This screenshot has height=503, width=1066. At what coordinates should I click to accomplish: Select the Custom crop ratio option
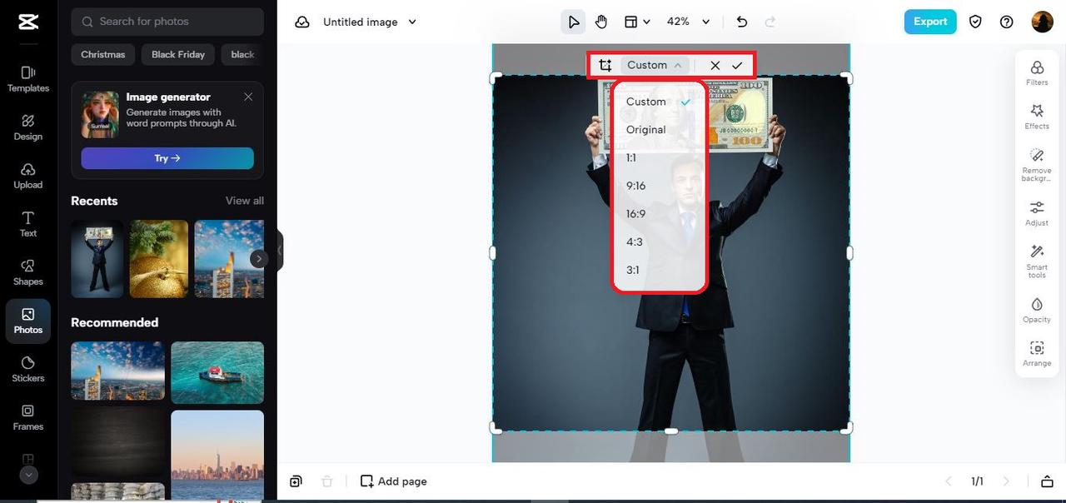point(659,102)
